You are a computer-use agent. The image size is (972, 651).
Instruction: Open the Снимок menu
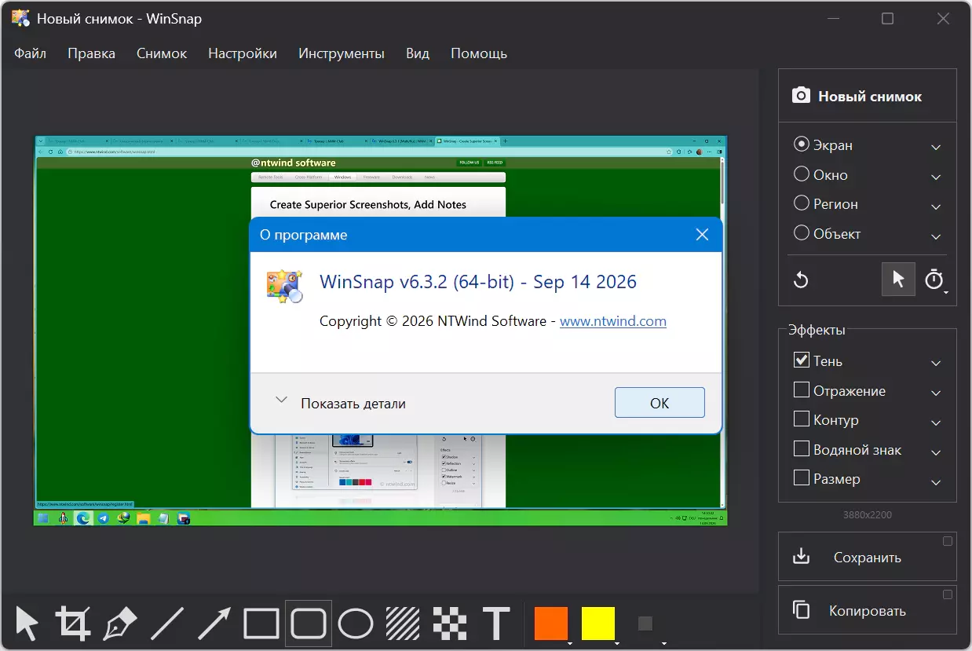pyautogui.click(x=162, y=53)
